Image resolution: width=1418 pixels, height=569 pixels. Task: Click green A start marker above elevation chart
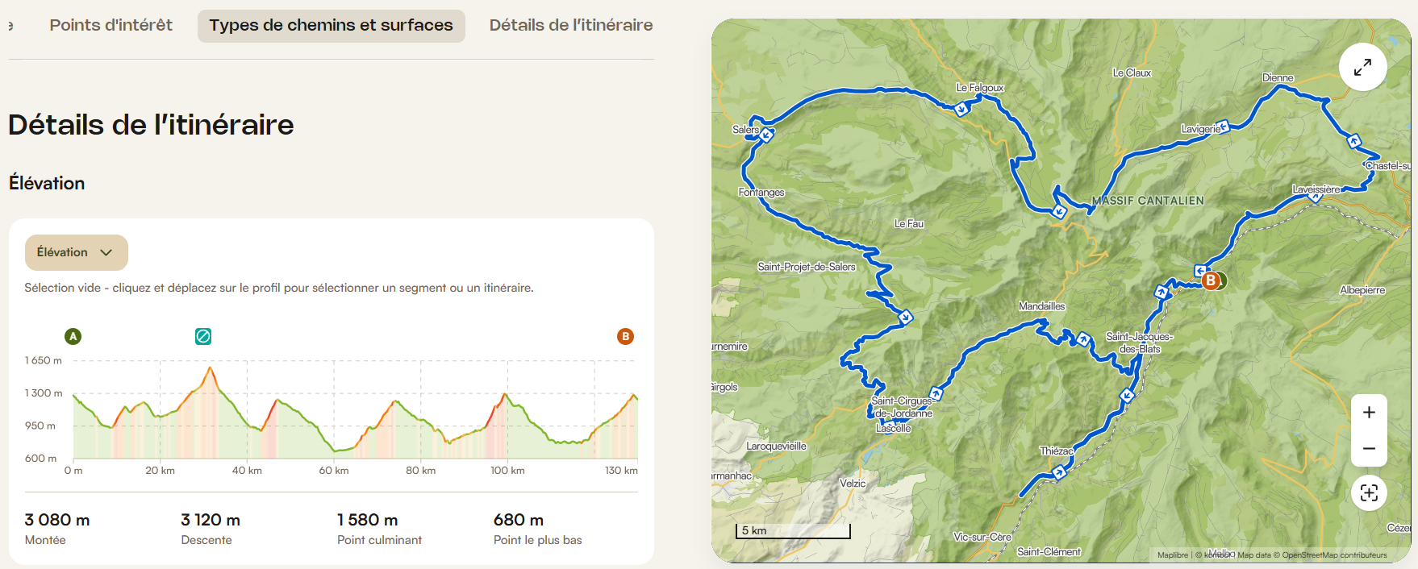click(73, 336)
